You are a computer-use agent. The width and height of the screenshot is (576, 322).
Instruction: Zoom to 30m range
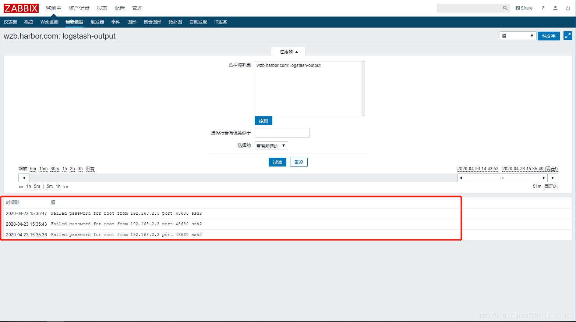coord(55,169)
